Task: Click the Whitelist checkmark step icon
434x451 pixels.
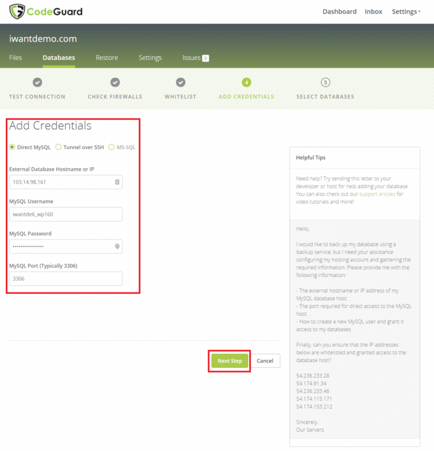Action: pos(180,82)
